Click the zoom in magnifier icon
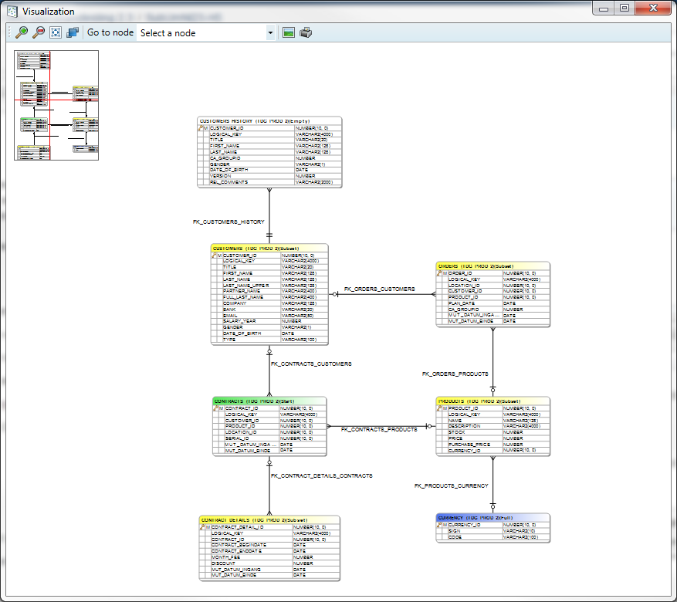This screenshot has width=677, height=602. tap(22, 32)
